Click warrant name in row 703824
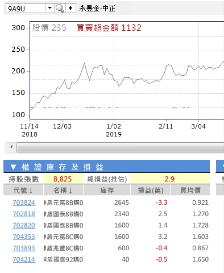Image resolution: width=224 pixels, height=273 pixels. [63, 202]
